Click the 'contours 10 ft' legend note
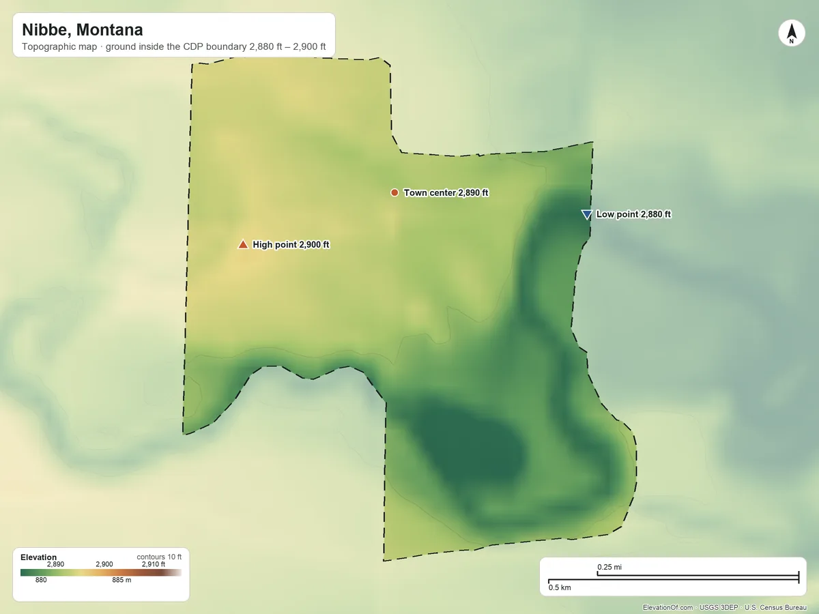Screen dimensions: 819x614 [159, 557]
